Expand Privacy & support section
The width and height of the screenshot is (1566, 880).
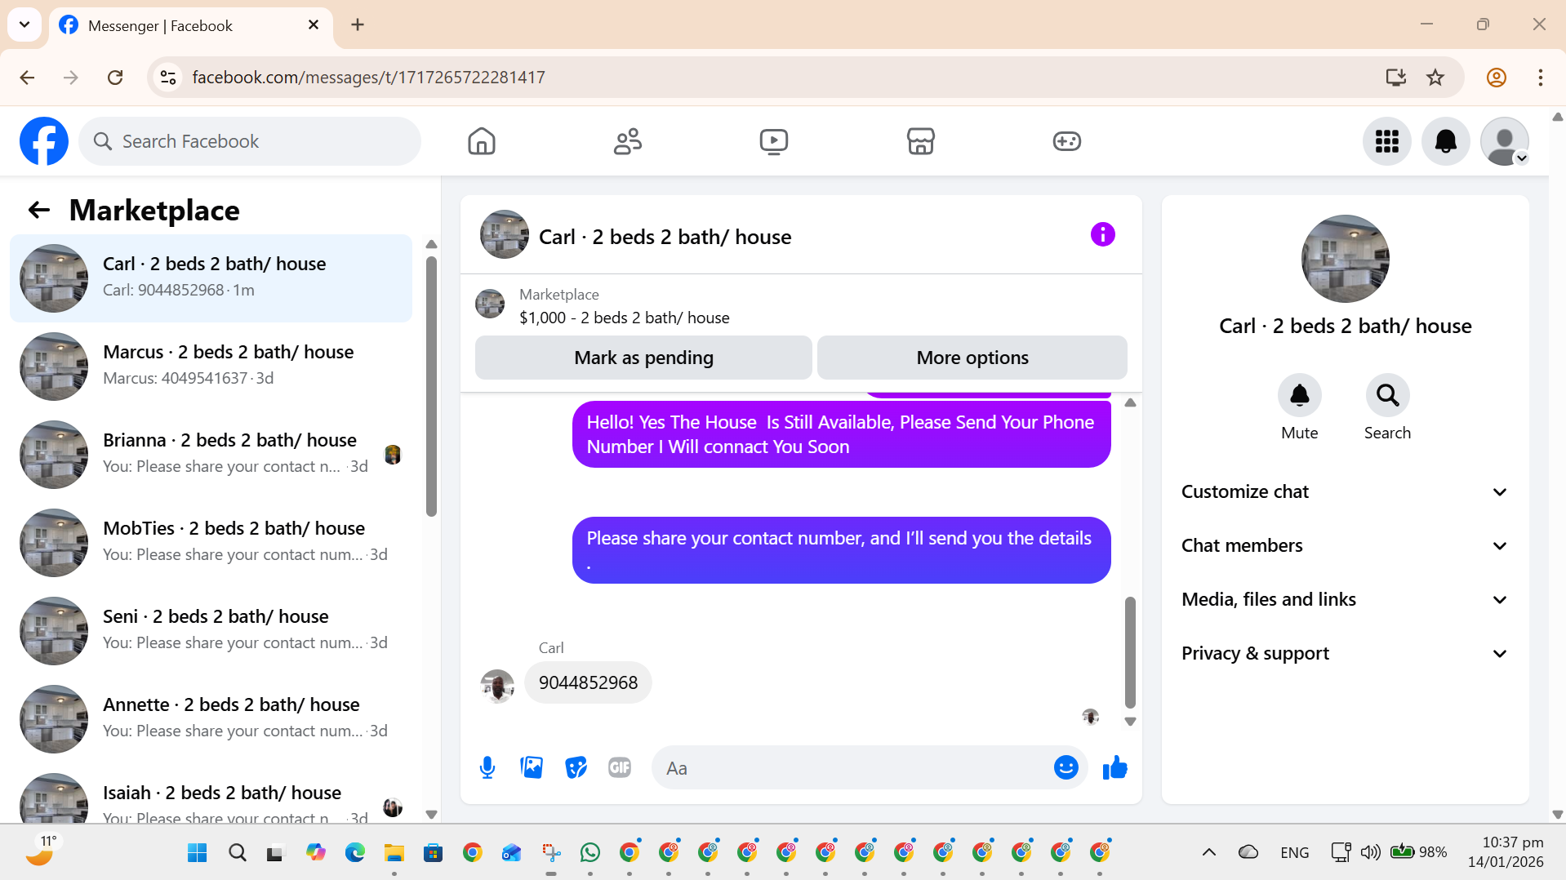[x=1345, y=653]
